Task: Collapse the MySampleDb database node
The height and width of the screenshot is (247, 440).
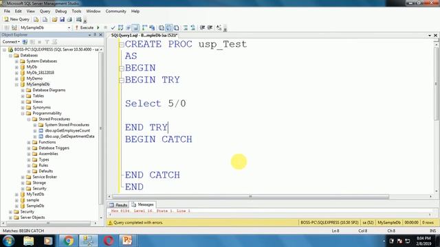Action: coord(16,84)
